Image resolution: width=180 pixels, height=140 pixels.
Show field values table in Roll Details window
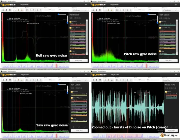coord(10,10)
